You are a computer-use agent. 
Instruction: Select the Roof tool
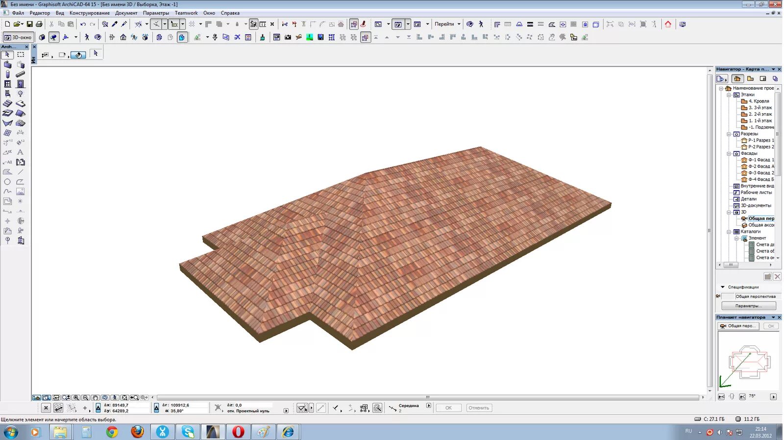[x=21, y=113]
